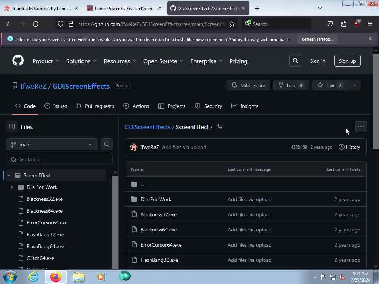Open the Firefox hamburger menu
379x284 pixels.
370,24
